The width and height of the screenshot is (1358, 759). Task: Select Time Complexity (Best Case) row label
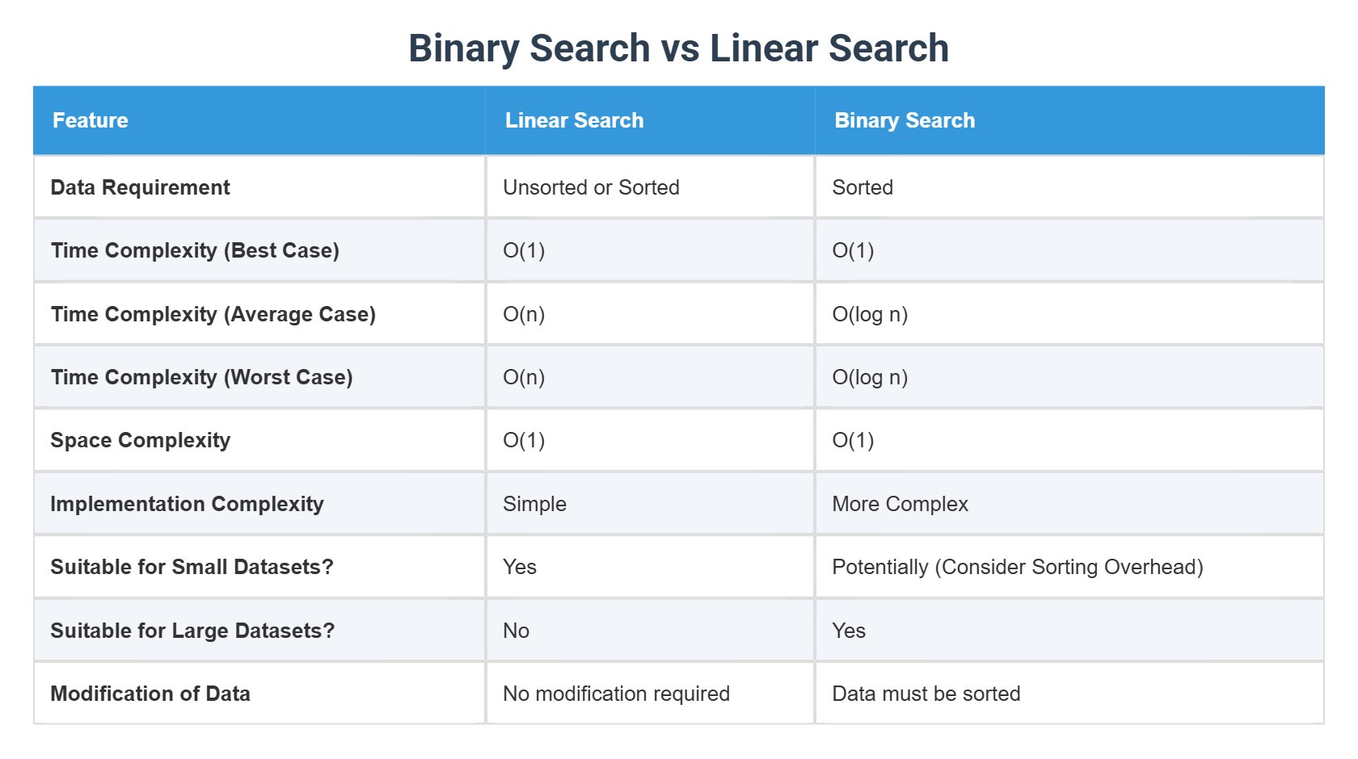(x=195, y=250)
